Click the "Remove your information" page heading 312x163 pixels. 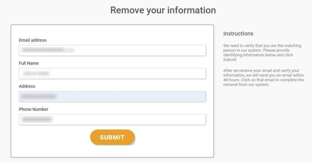pos(163,10)
